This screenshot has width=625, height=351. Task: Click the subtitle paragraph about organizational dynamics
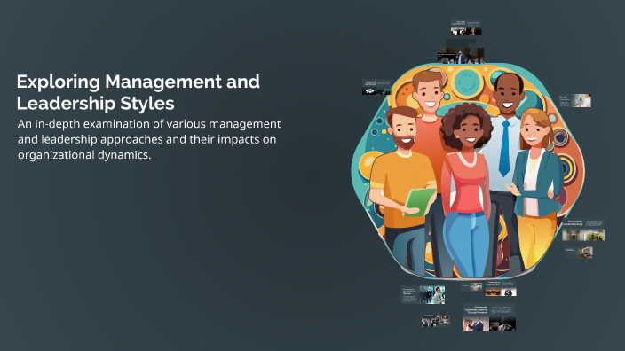coord(148,139)
